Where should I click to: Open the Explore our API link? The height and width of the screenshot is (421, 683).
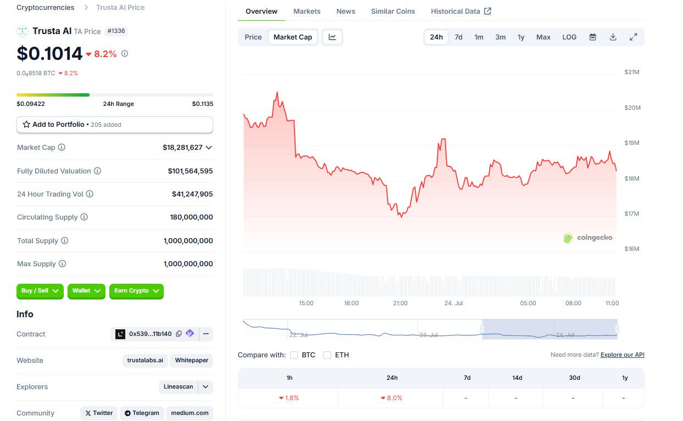(x=622, y=355)
